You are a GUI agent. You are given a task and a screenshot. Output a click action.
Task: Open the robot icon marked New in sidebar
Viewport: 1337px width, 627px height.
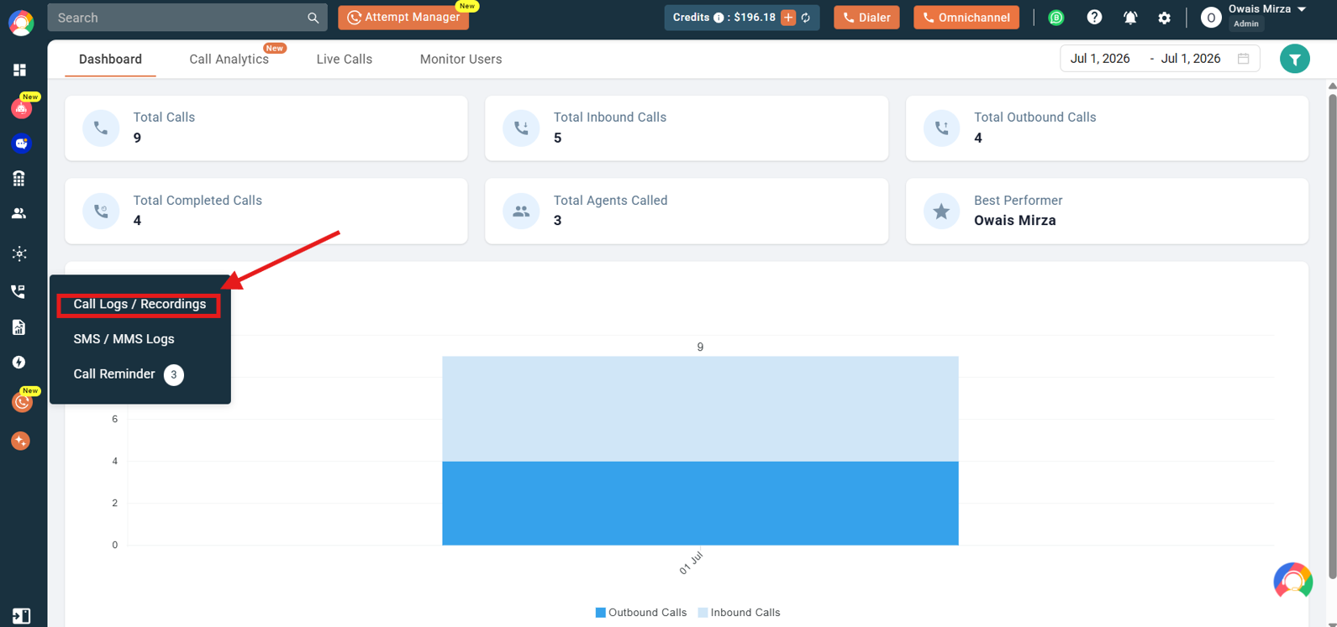(21, 108)
